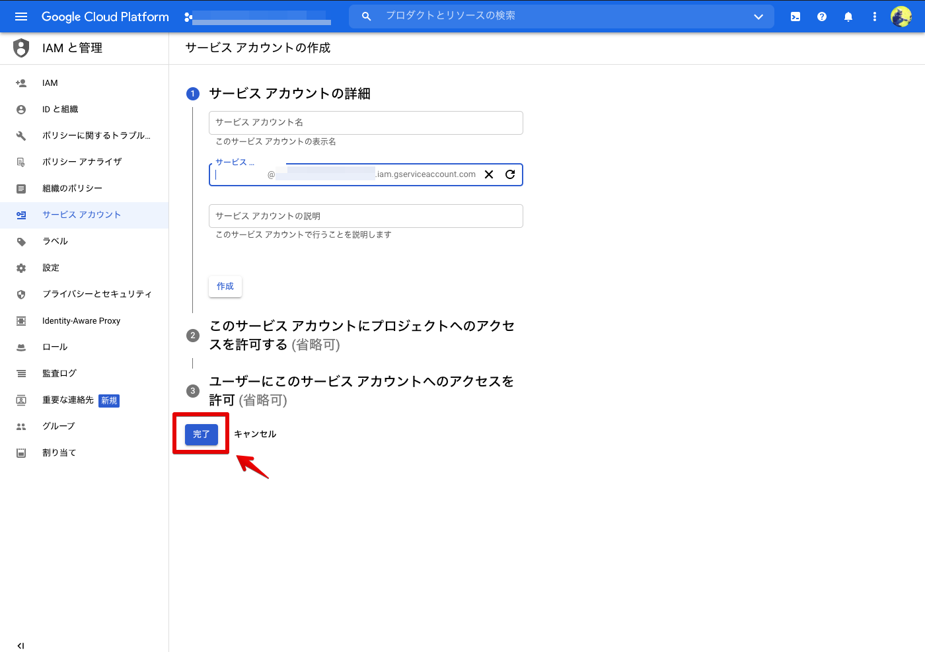Open 割り当て in sidebar
Screen dimensions: 925x652
click(84, 453)
